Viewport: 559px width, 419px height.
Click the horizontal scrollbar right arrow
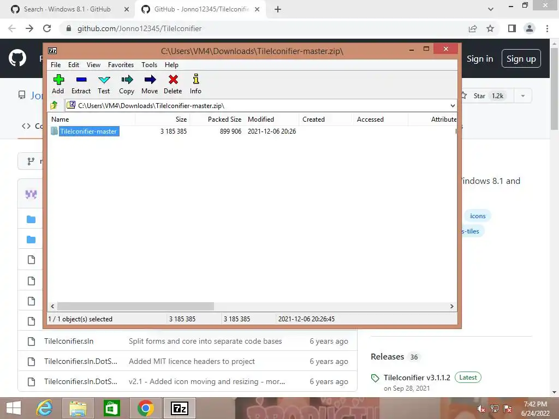(451, 307)
